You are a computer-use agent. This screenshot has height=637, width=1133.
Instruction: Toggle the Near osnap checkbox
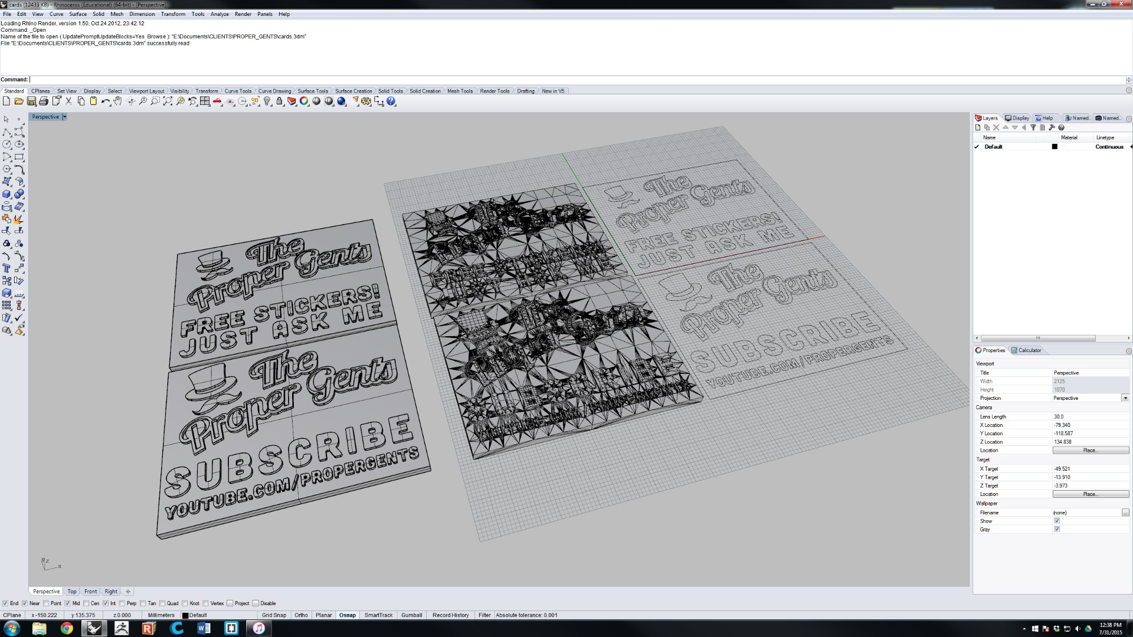(x=25, y=603)
